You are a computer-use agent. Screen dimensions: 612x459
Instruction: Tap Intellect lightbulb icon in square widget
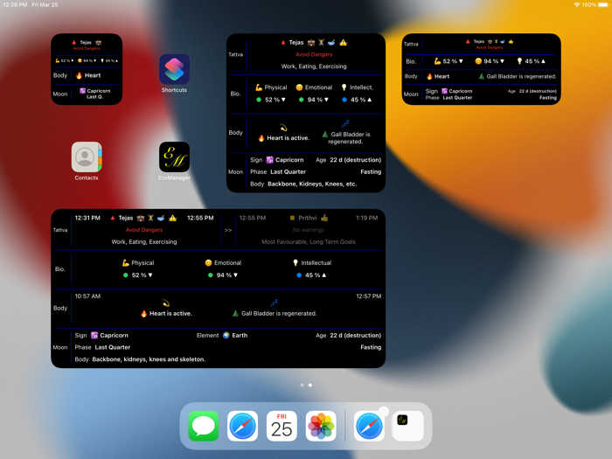[x=344, y=87]
